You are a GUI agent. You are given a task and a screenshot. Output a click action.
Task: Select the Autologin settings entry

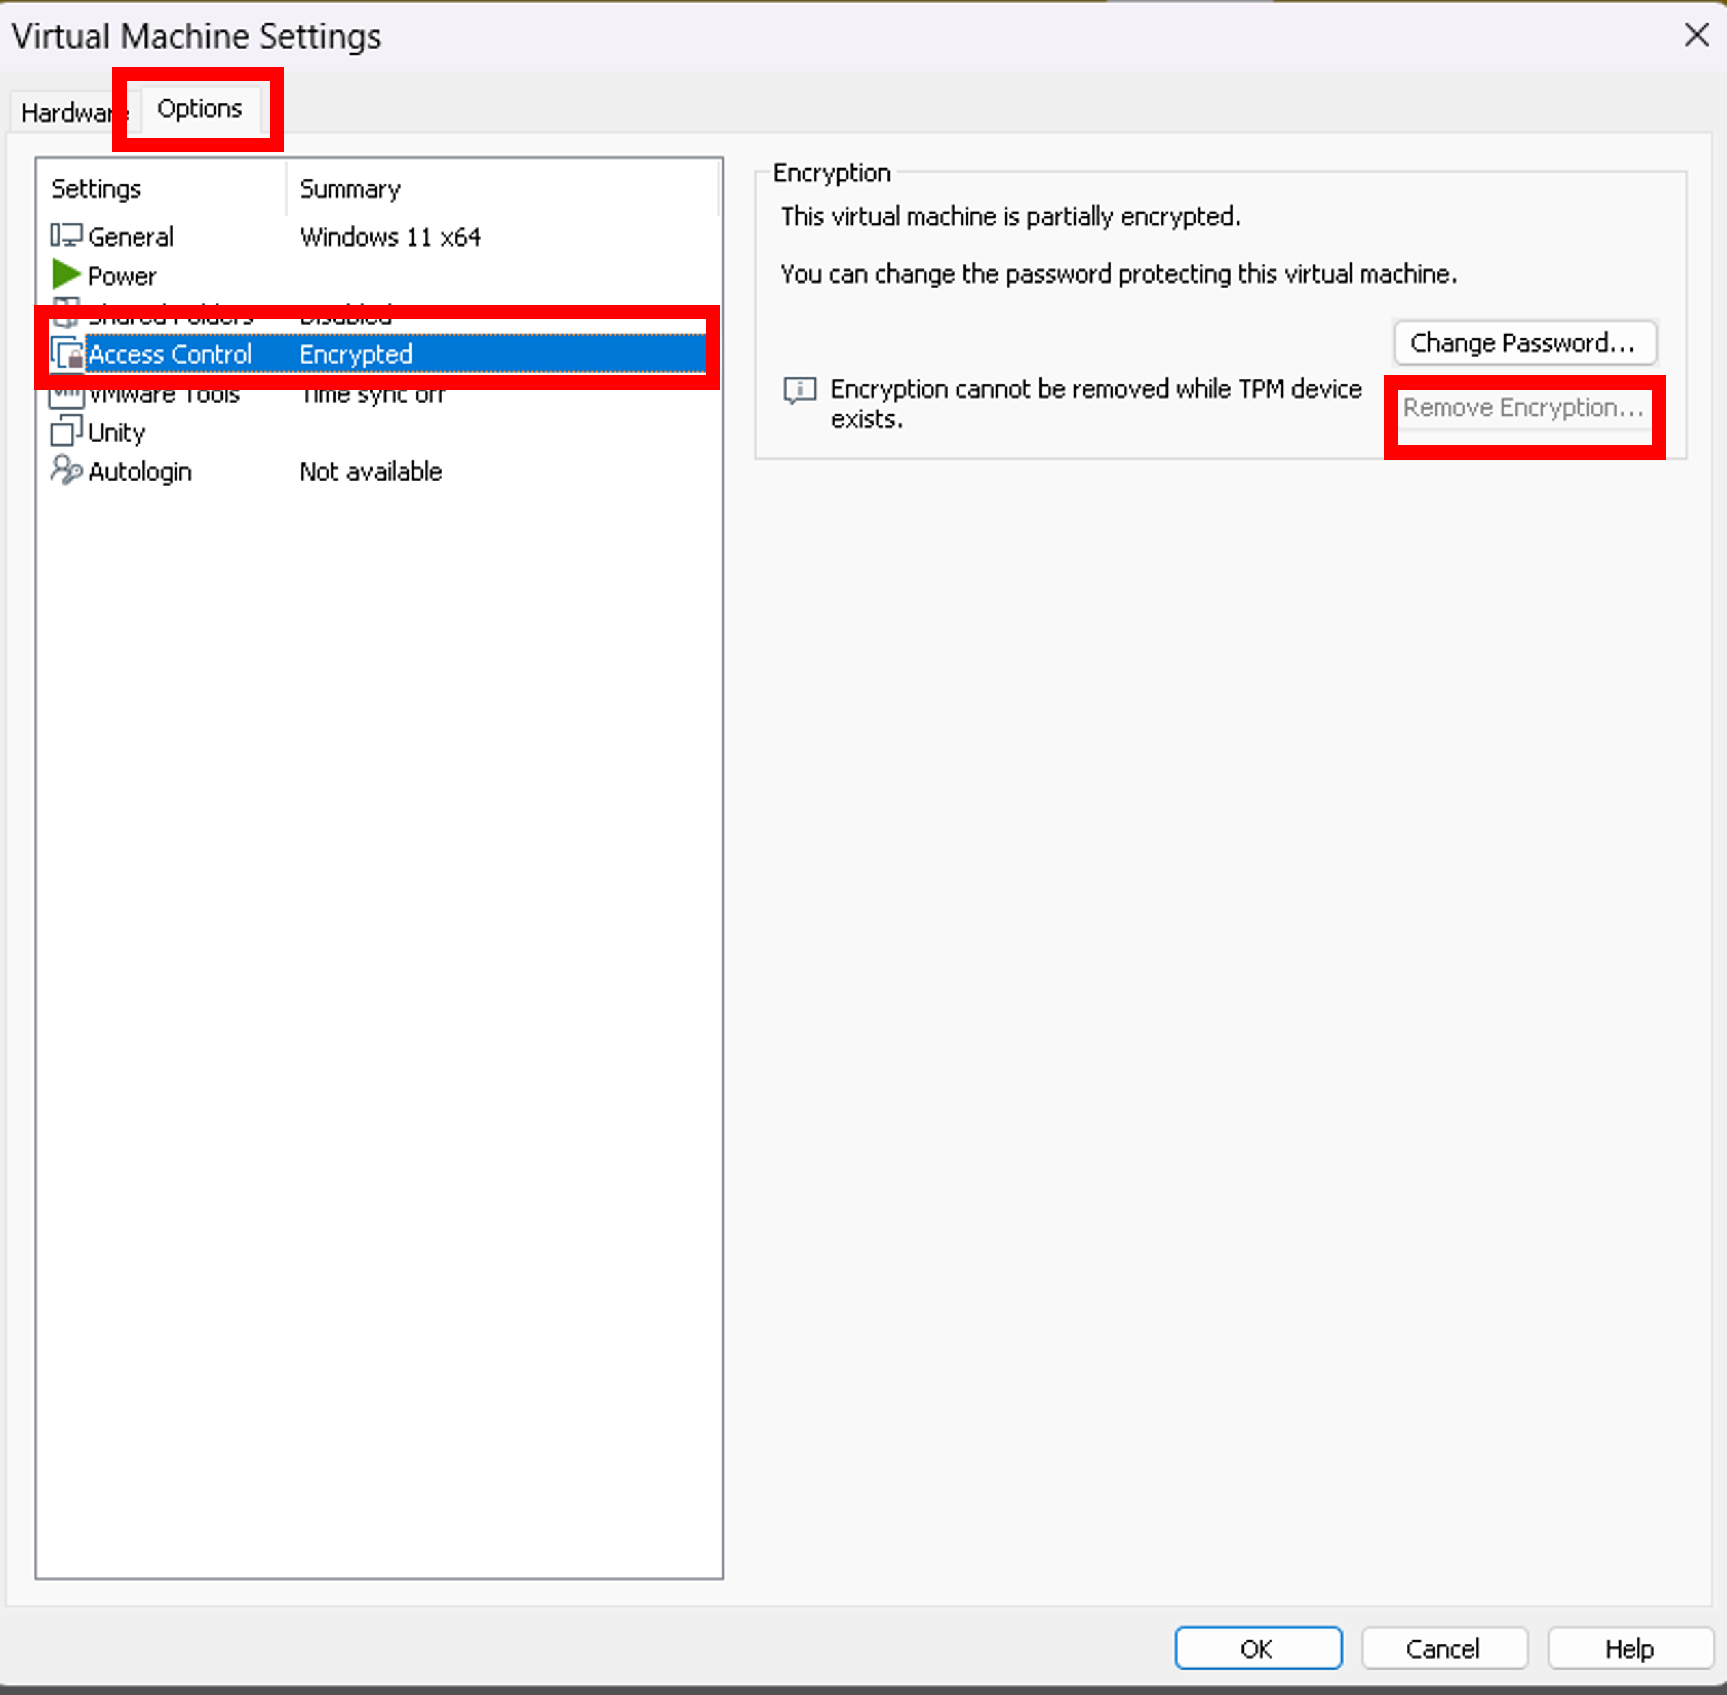pyautogui.click(x=140, y=471)
